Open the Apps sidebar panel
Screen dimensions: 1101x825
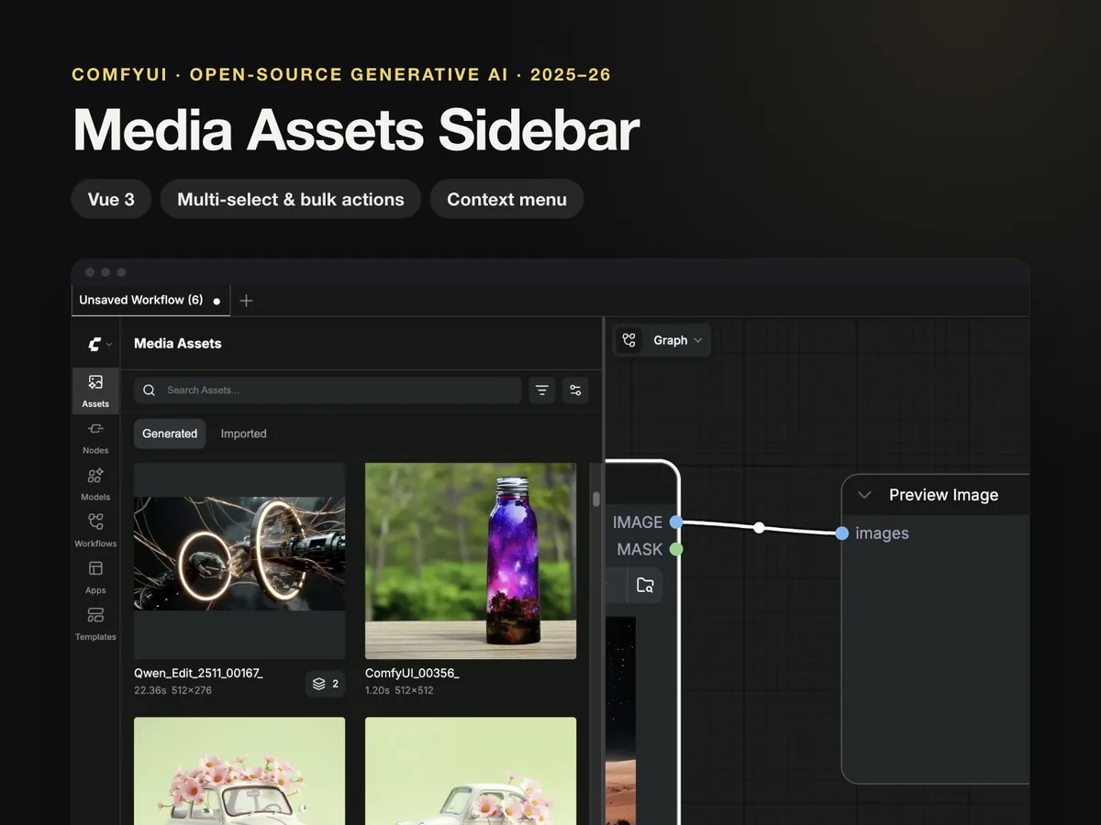[95, 577]
